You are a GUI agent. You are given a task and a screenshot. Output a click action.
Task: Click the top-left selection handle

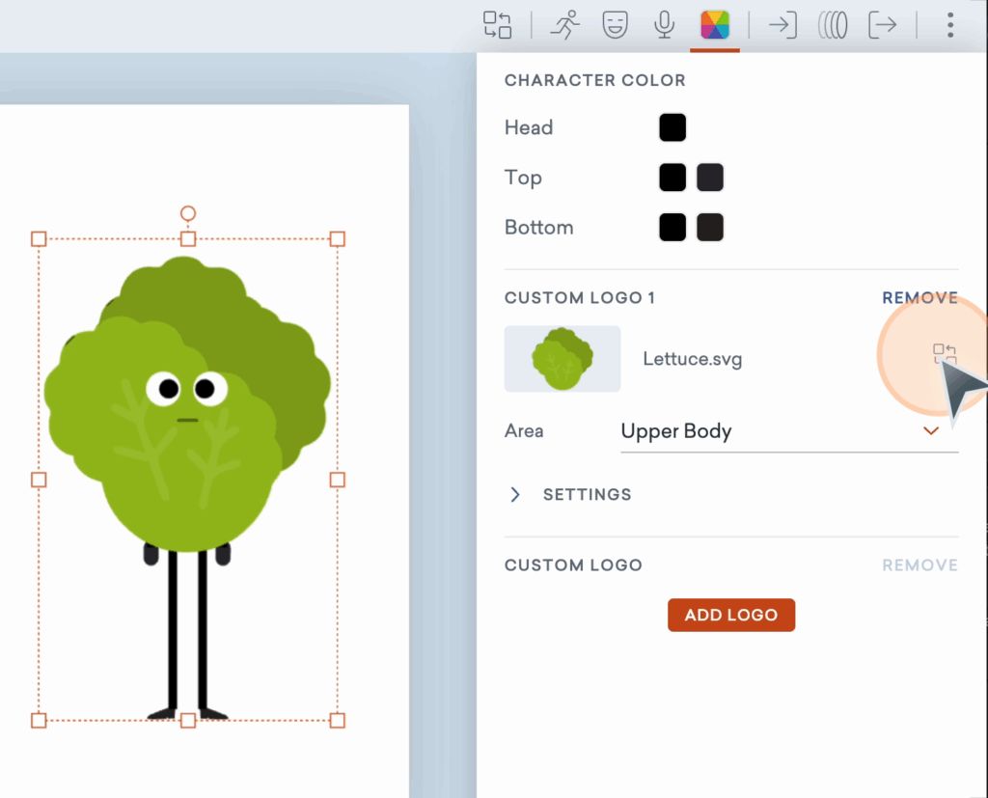[x=39, y=239]
